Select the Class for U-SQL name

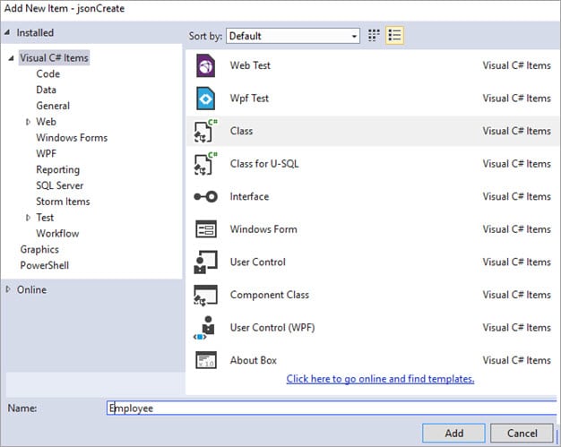[264, 164]
